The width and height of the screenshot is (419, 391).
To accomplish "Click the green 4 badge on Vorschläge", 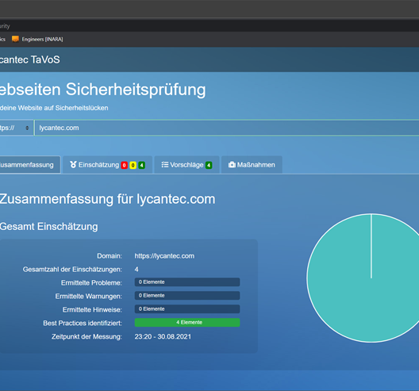I will (x=209, y=165).
